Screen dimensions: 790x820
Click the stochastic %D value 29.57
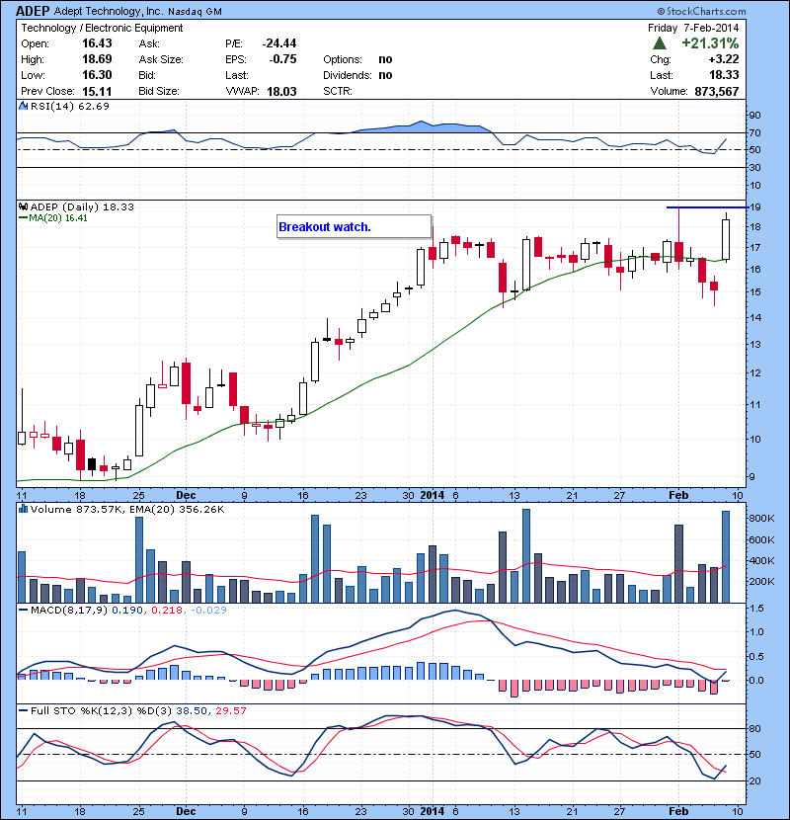point(230,710)
